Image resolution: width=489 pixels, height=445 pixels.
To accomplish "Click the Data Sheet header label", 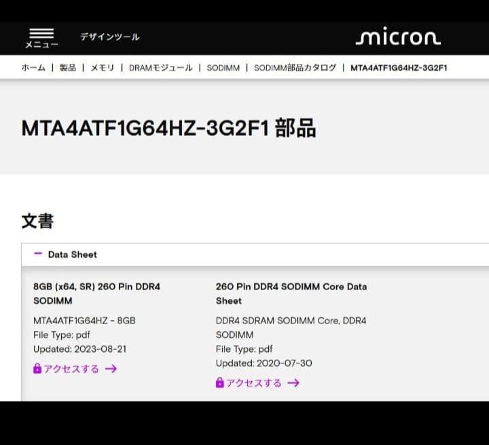I will pyautogui.click(x=73, y=255).
